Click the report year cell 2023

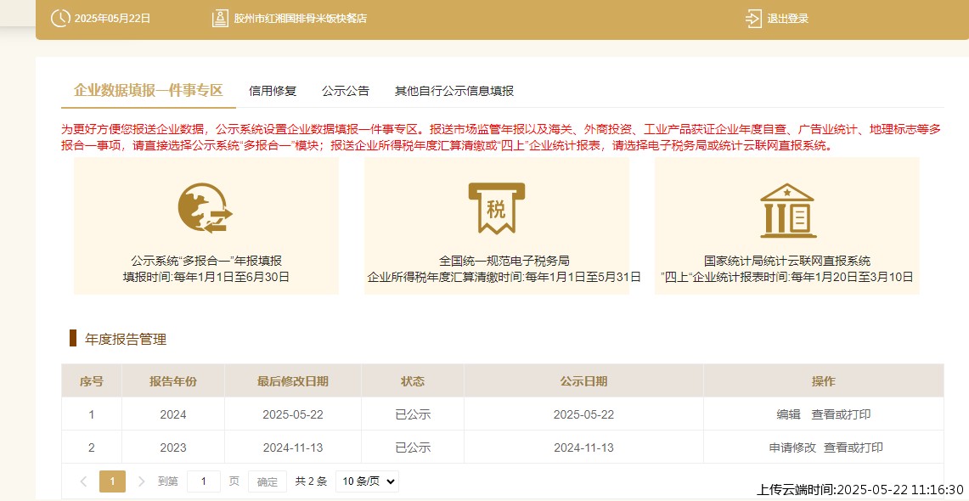coord(173,448)
